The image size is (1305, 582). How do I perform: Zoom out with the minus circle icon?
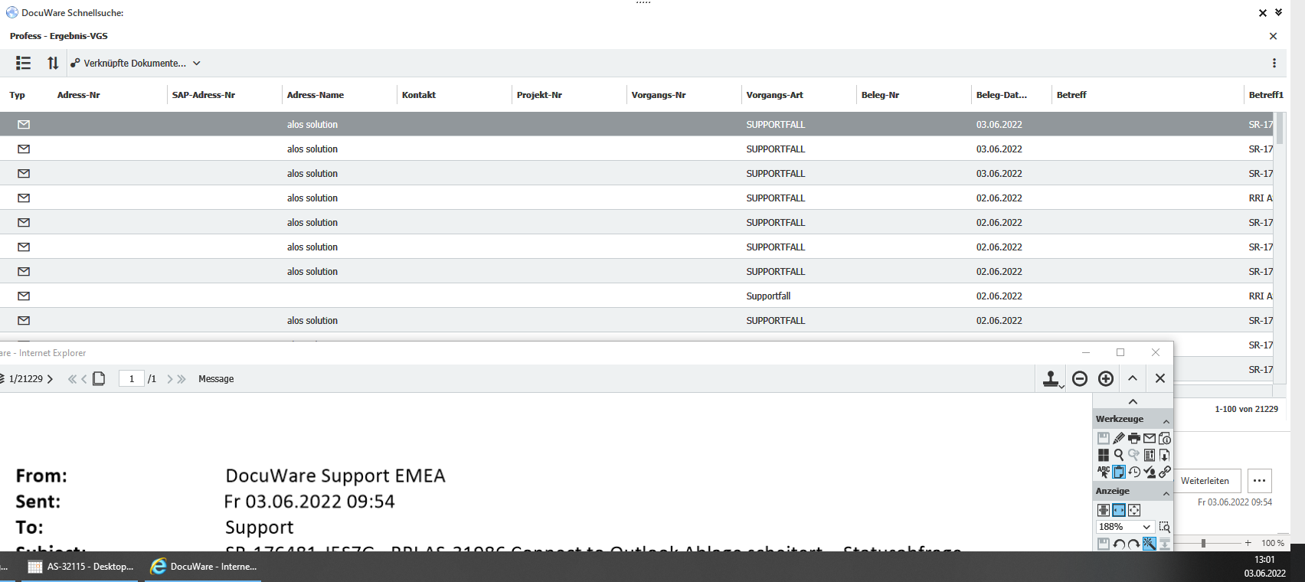(1080, 378)
